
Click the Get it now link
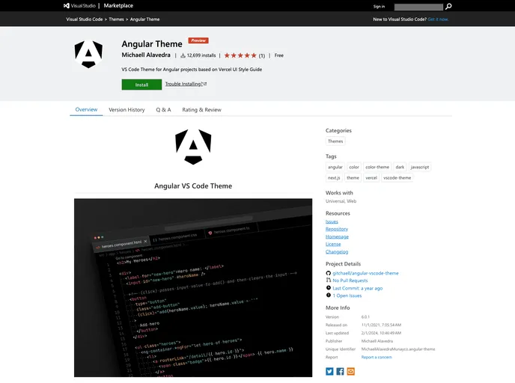click(438, 19)
